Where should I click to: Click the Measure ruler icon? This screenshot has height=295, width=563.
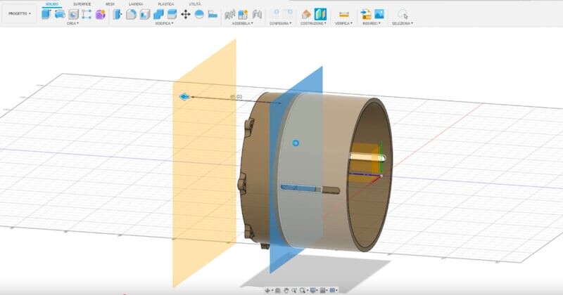(x=343, y=14)
